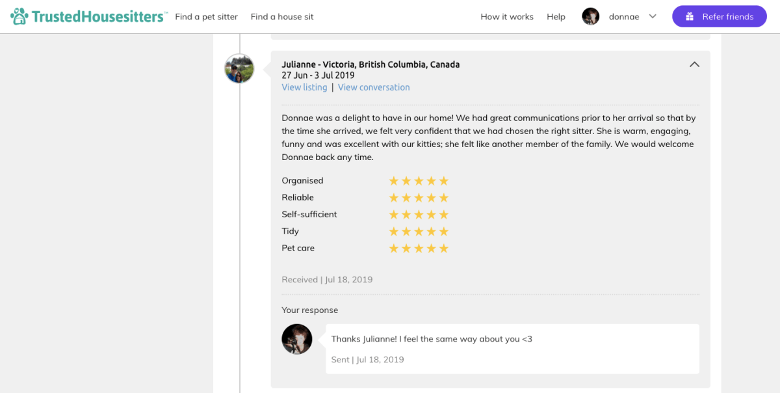Click the third star in Self-sufficient rating

click(x=419, y=215)
